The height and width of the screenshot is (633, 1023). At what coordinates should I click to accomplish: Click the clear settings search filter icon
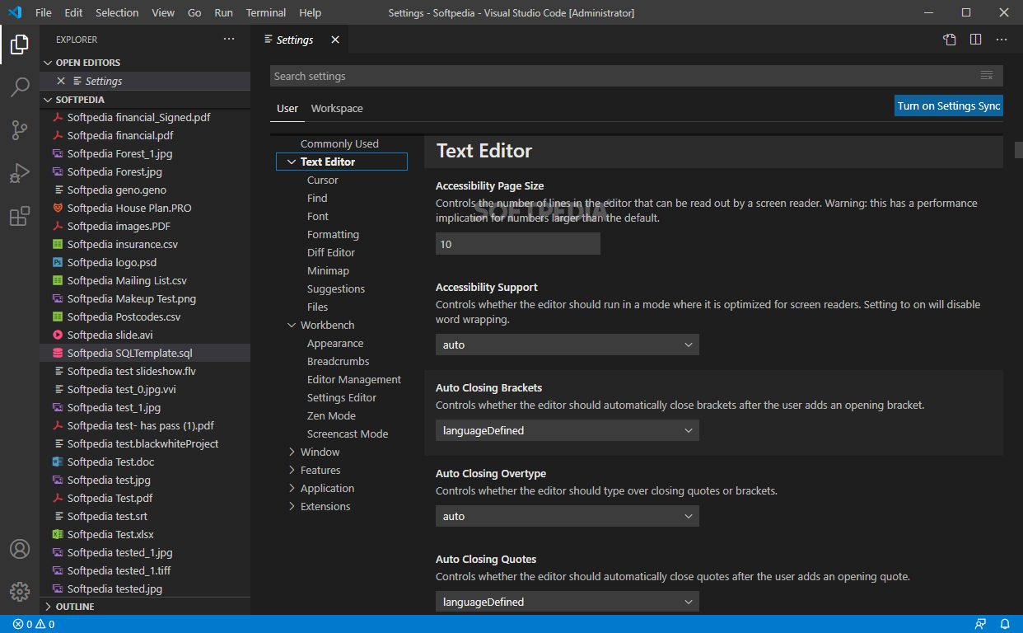987,76
